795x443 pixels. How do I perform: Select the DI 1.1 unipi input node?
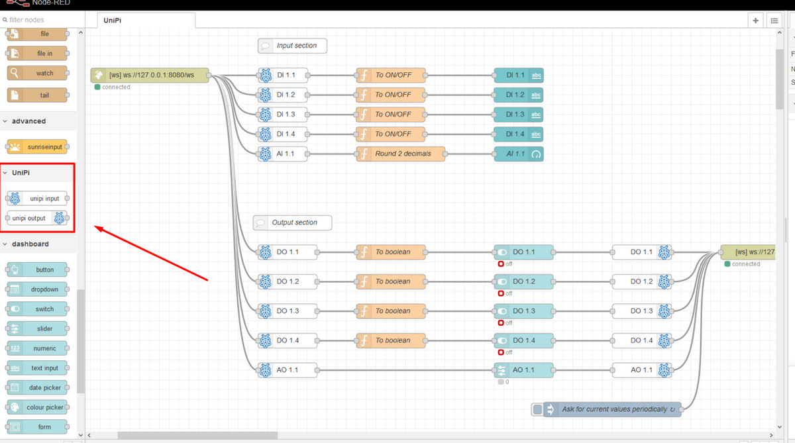(283, 75)
